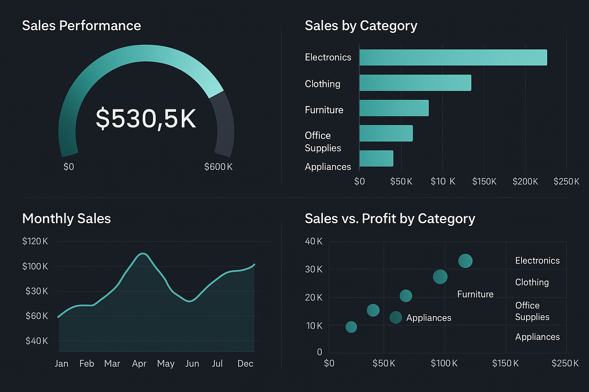Click the Sales by Category heading
The image size is (589, 392).
tap(361, 25)
